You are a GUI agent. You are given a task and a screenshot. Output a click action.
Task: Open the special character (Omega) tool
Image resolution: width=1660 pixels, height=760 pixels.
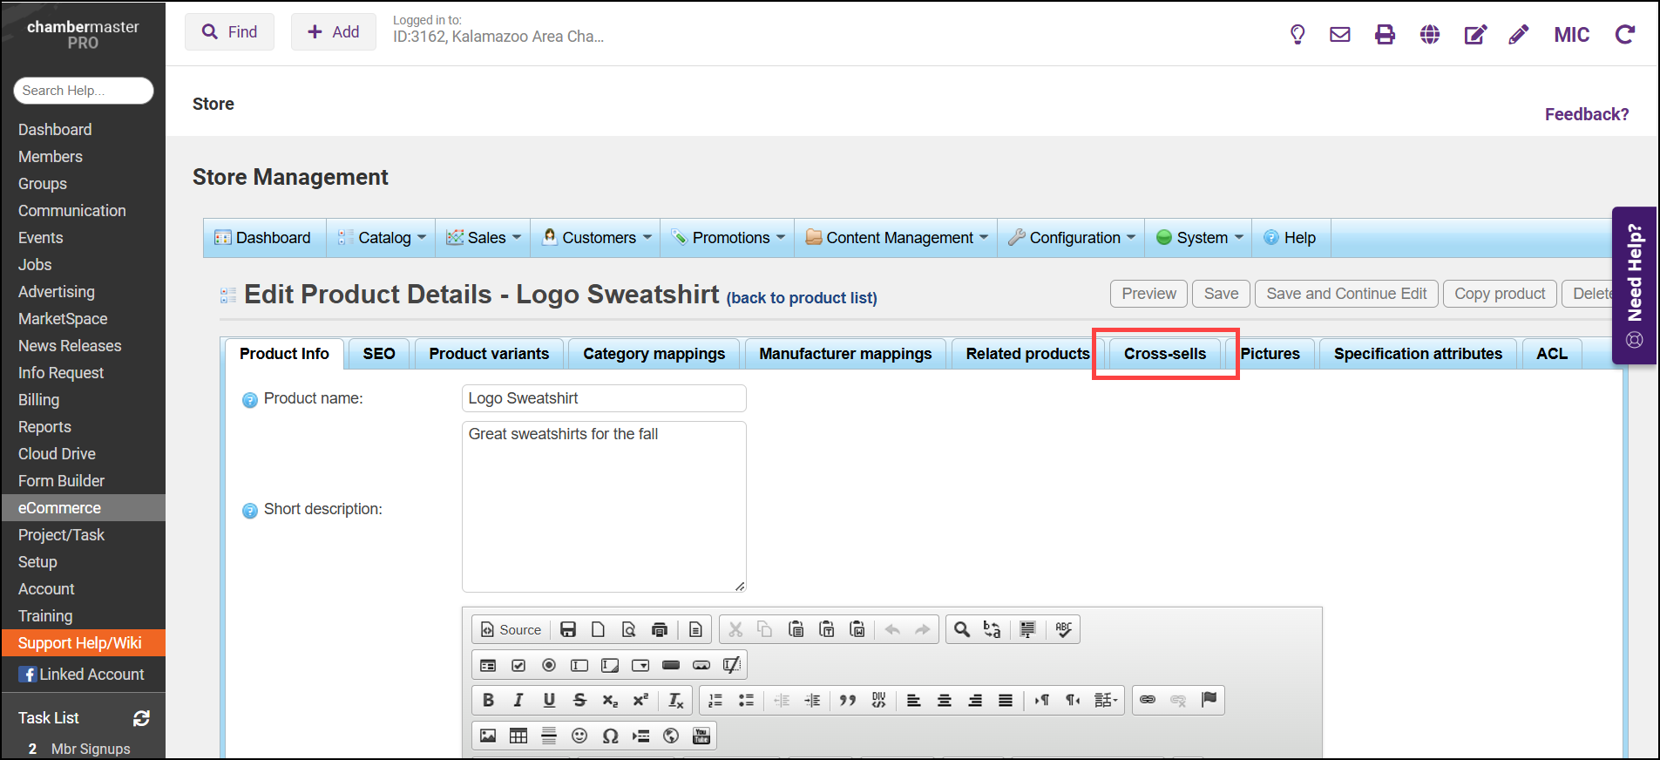(x=610, y=736)
